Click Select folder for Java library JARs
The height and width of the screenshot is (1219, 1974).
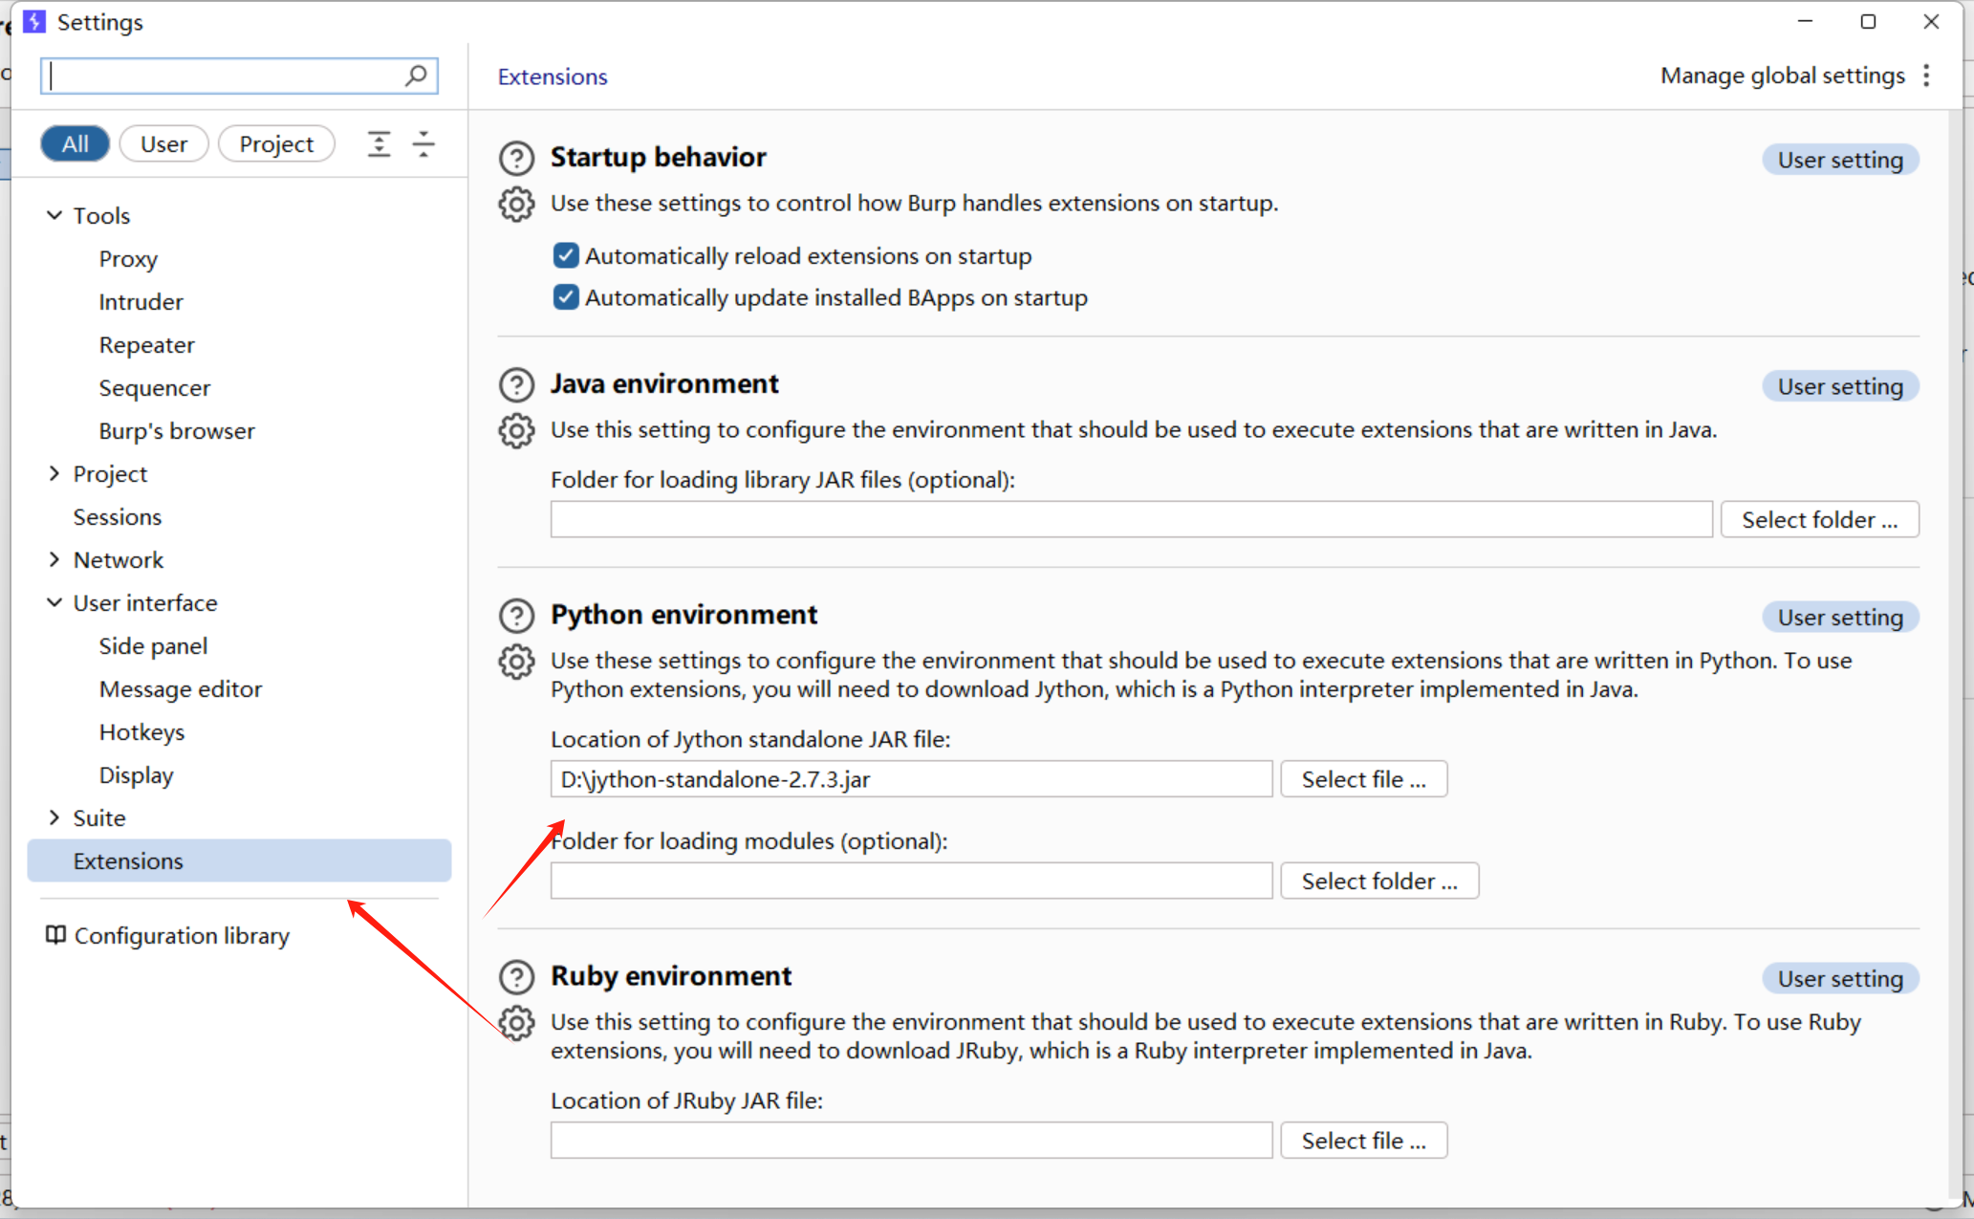[x=1818, y=519]
